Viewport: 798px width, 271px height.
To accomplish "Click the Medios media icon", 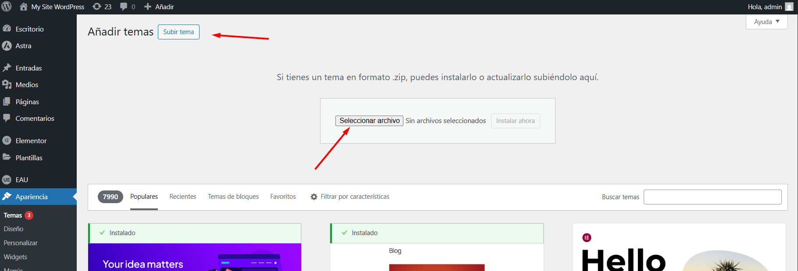I will [7, 84].
